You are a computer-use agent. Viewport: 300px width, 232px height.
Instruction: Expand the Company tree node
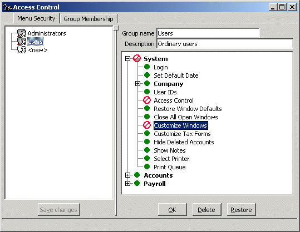(137, 84)
